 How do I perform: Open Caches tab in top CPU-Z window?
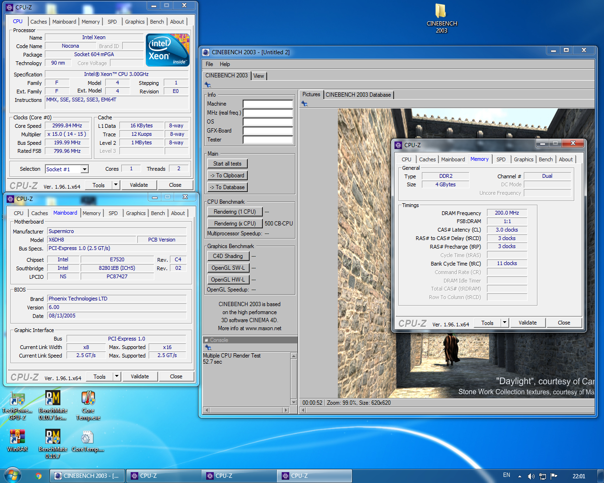click(38, 22)
